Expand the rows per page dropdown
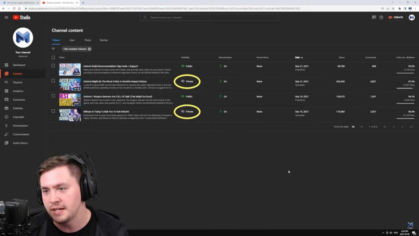Image resolution: width=419 pixels, height=236 pixels. (x=357, y=127)
